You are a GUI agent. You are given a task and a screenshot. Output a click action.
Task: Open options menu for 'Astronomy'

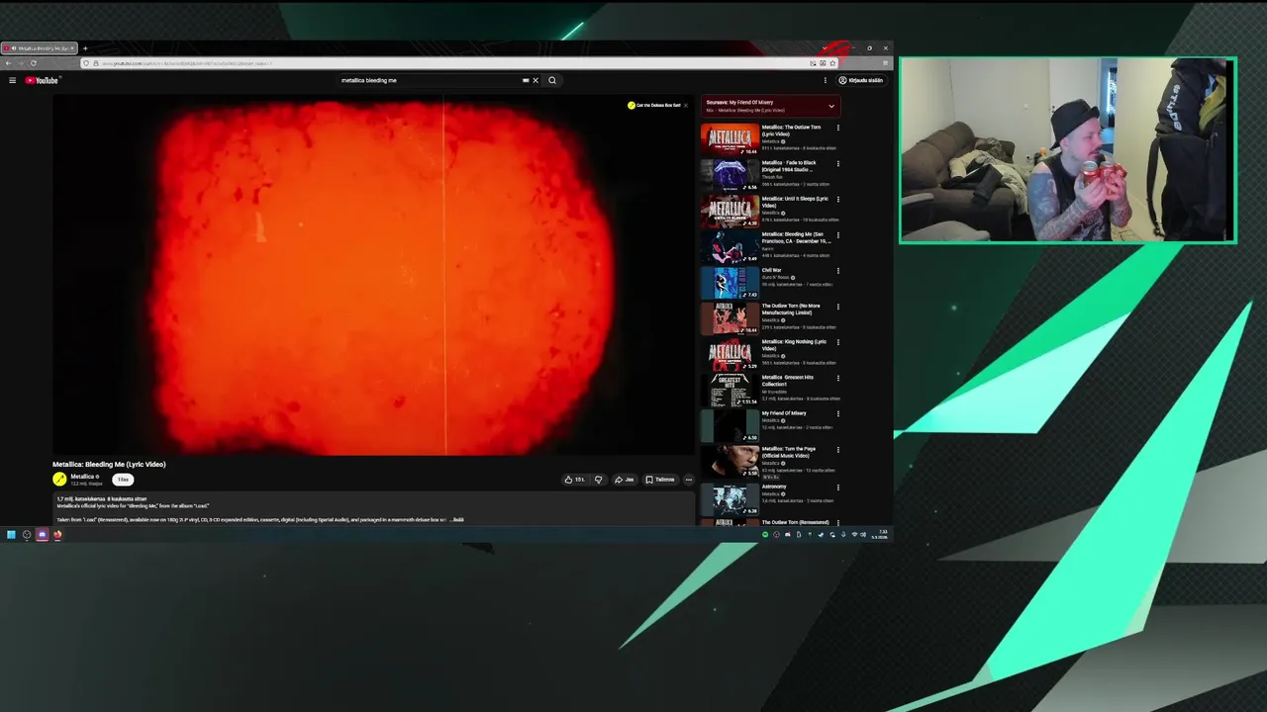(x=838, y=487)
